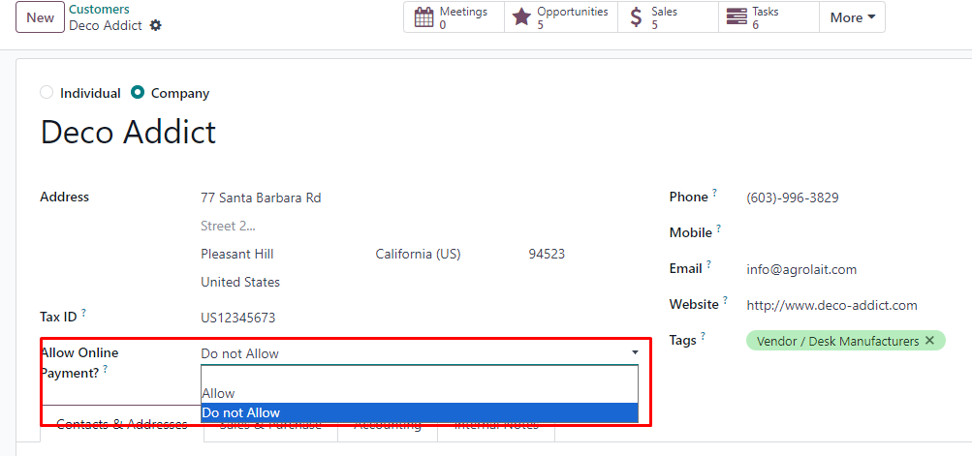Click the Tasks list icon

(x=737, y=16)
